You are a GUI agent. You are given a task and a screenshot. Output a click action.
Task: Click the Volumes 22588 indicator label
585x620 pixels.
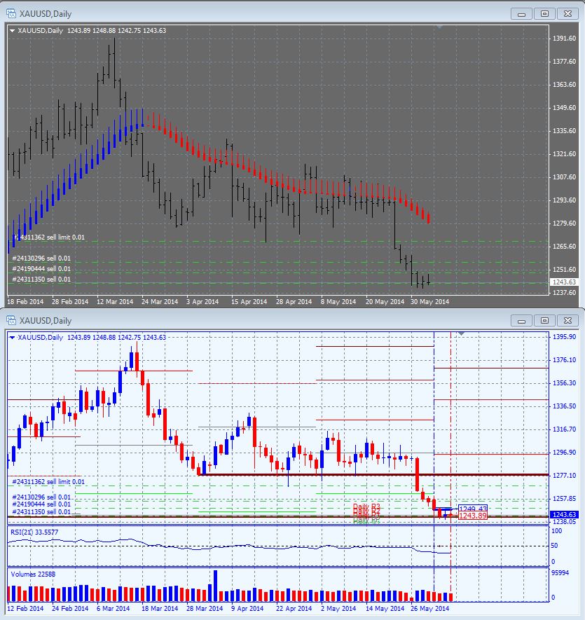(x=33, y=574)
